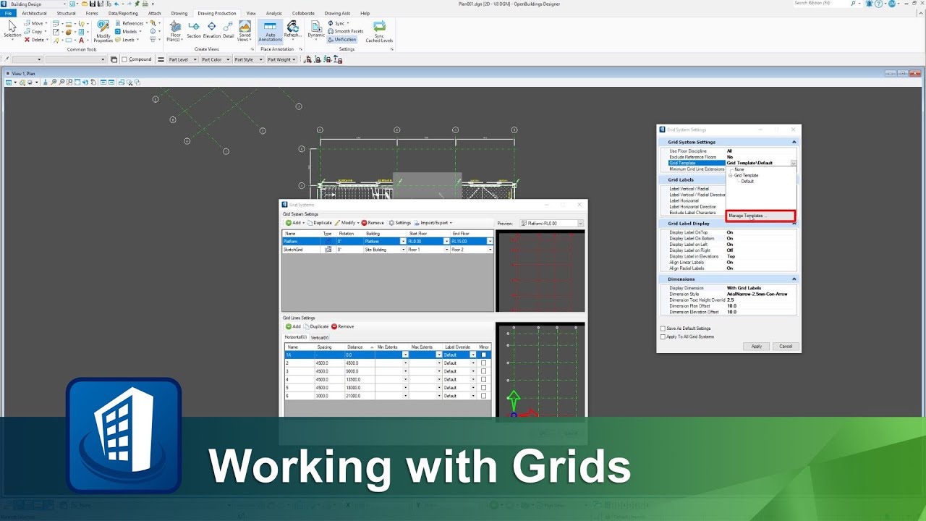
Task: Select the Selection arrow tool in ribbon
Action: click(x=12, y=30)
